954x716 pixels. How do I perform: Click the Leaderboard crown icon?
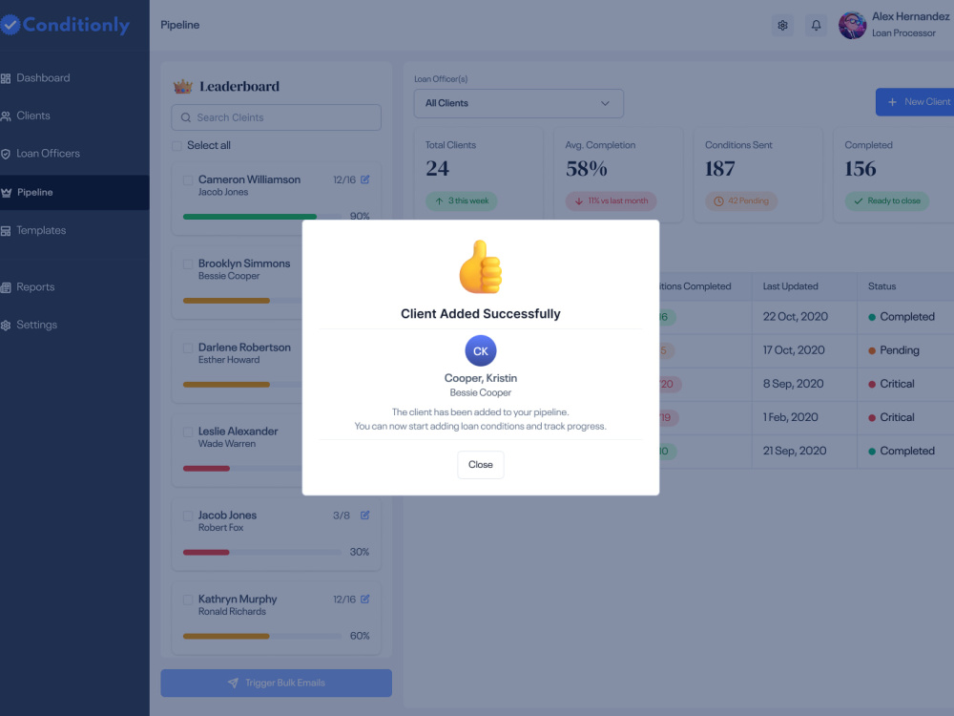point(182,87)
